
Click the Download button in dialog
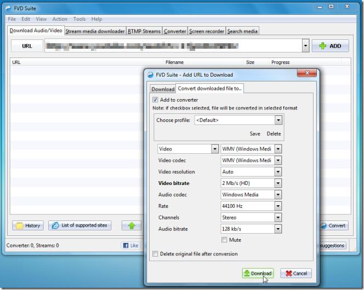[258, 274]
